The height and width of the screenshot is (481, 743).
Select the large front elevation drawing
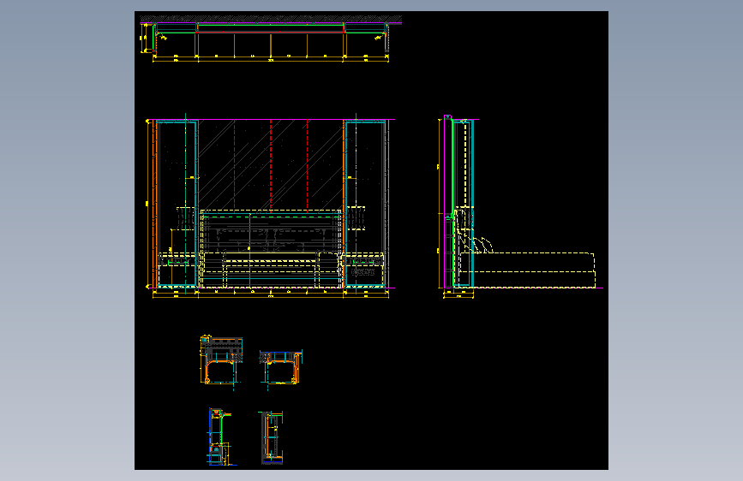point(270,206)
